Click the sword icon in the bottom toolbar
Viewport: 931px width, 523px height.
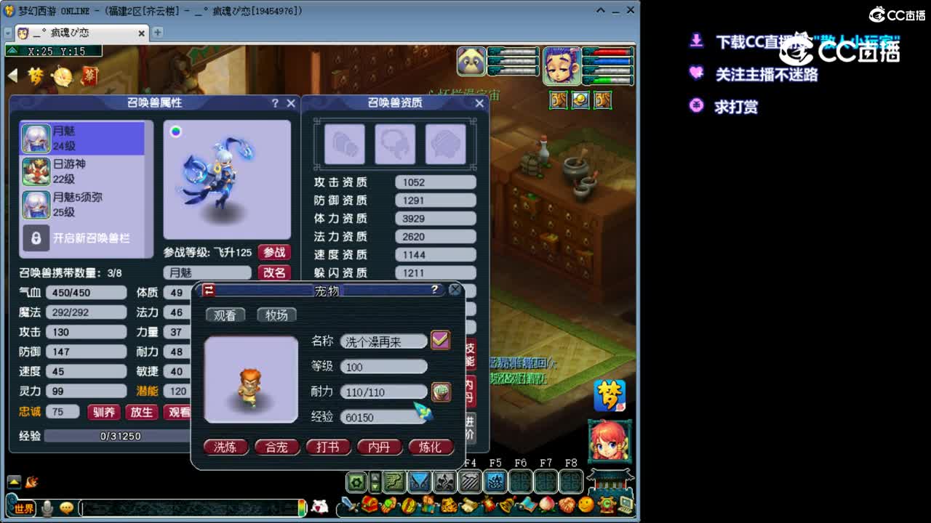pos(351,506)
